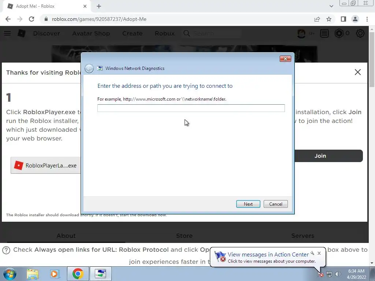Open Chrome tab search dropdown
Viewport: 375px width, 281px height.
tap(331, 6)
